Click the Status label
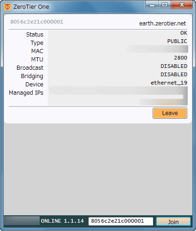This screenshot has width=196, height=231. click(x=35, y=35)
